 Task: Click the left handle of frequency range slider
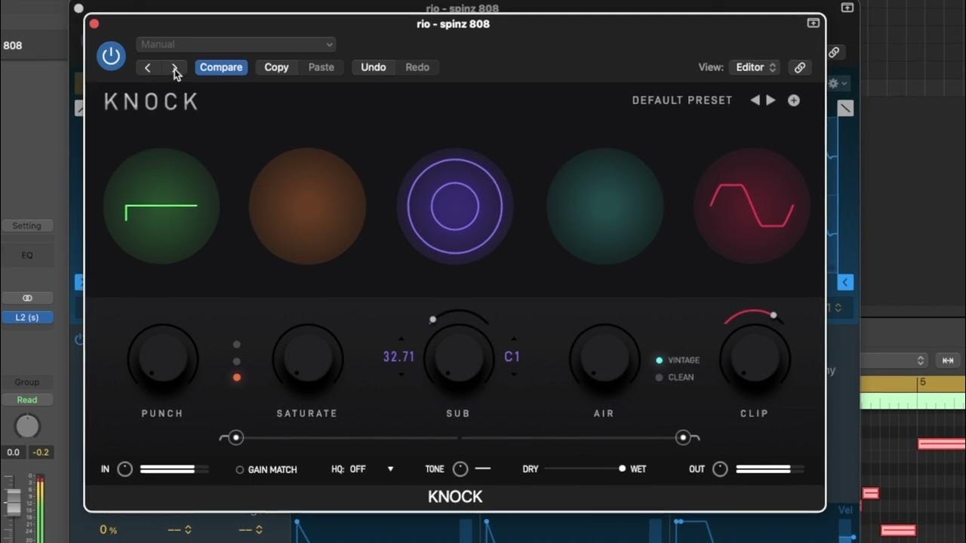[x=236, y=437]
